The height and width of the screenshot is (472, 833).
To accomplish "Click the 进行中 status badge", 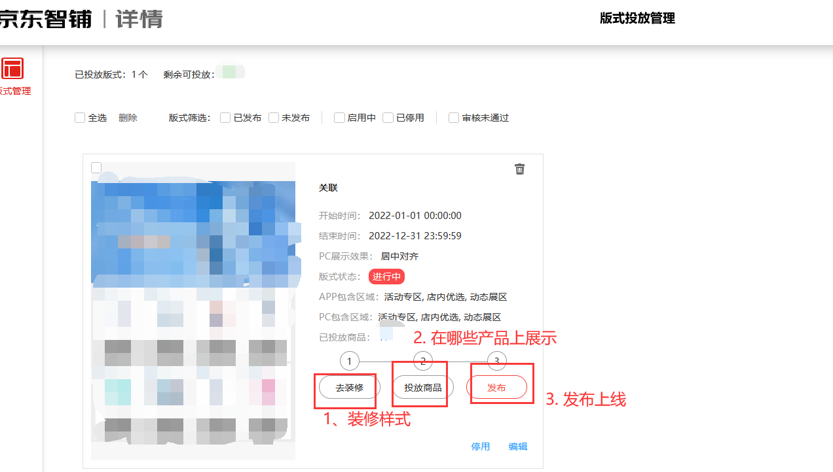I will [x=386, y=277].
